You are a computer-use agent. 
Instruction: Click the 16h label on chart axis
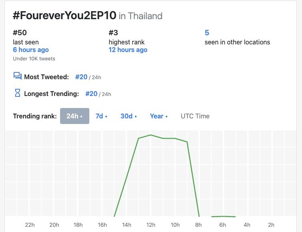tap(102, 225)
